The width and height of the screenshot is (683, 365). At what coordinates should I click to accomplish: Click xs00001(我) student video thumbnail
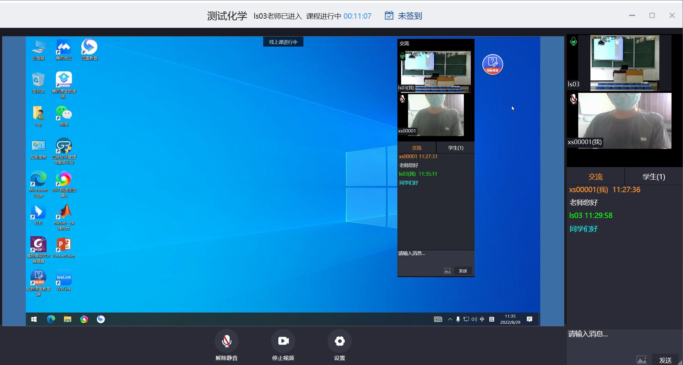coord(625,120)
